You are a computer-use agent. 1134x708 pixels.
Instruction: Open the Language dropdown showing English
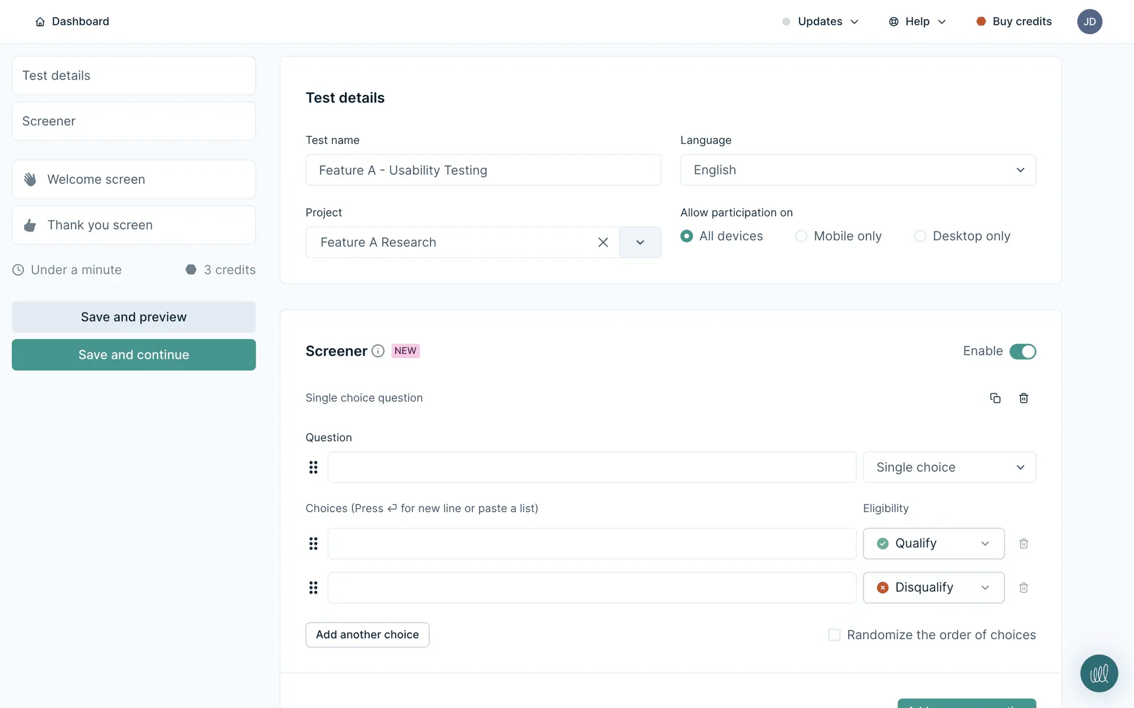click(858, 170)
